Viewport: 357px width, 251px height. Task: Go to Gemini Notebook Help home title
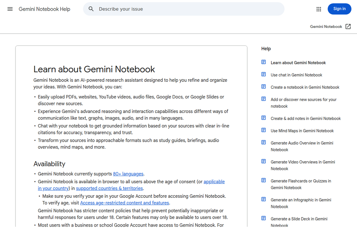44,9
